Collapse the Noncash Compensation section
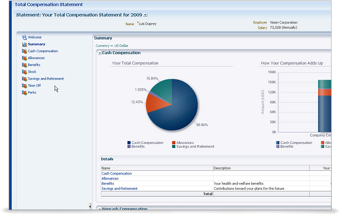 pyautogui.click(x=99, y=209)
